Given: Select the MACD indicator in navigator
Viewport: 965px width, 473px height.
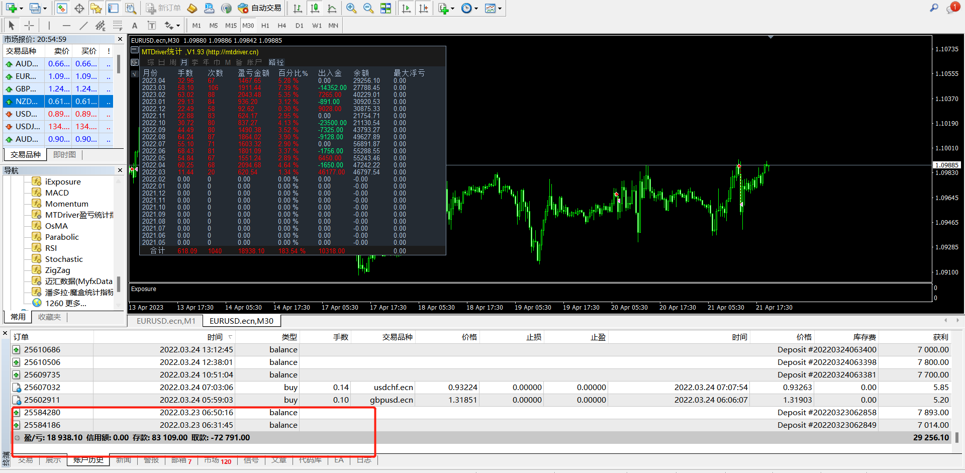Looking at the screenshot, I should (x=57, y=193).
